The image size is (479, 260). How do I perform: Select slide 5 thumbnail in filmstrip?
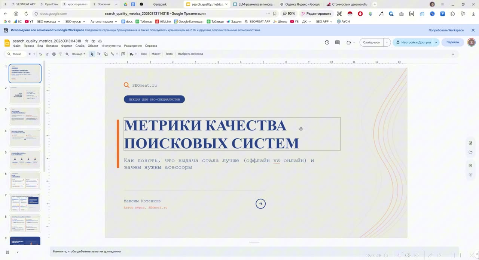coord(25,159)
